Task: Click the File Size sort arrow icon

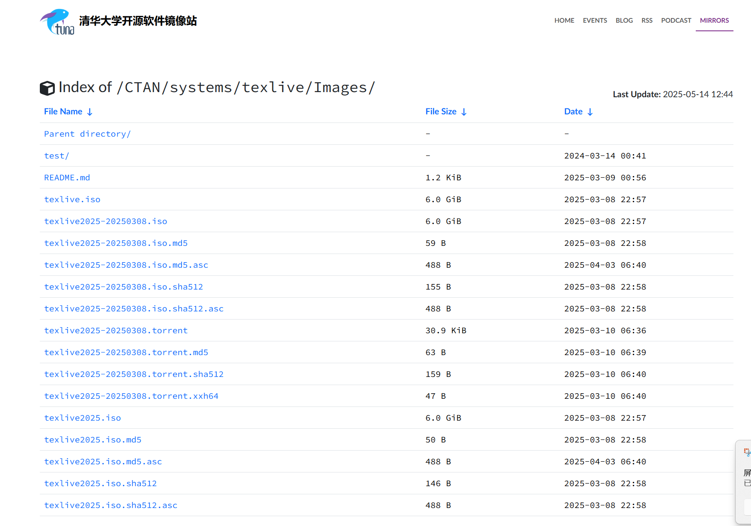Action: coord(464,112)
